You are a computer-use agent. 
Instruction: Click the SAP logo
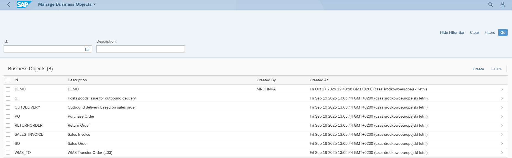(24, 4)
